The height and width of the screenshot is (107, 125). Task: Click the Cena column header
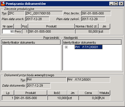pos(88,93)
